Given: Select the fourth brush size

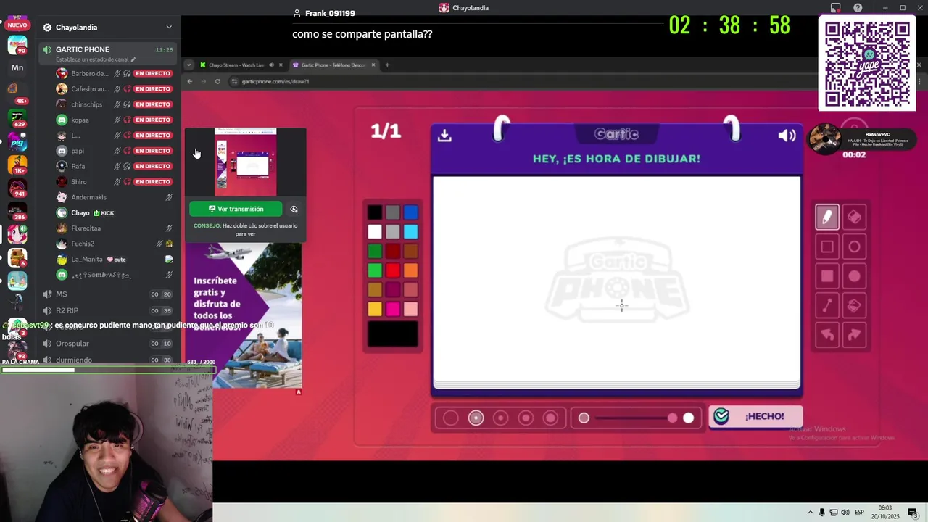Looking at the screenshot, I should 526,418.
